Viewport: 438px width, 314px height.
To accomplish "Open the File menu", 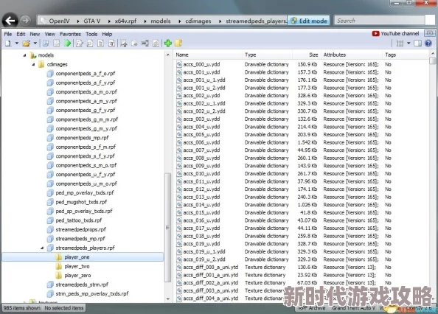I will (x=8, y=34).
